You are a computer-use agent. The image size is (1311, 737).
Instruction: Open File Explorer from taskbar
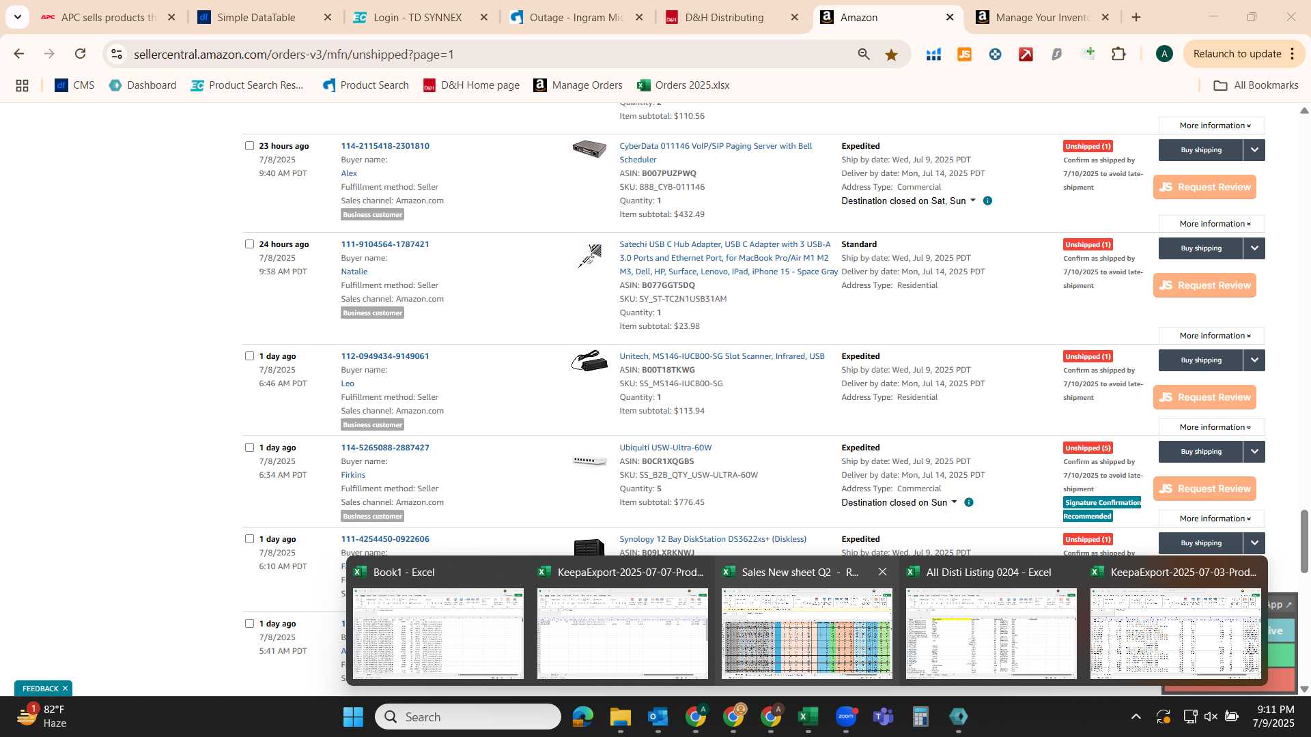620,717
